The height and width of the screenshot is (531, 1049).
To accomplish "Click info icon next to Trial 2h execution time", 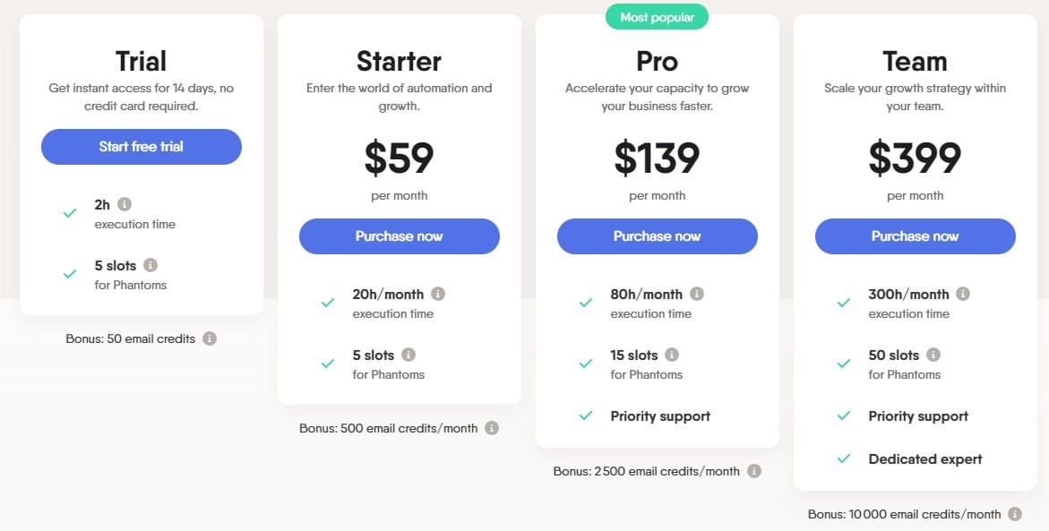I will pyautogui.click(x=125, y=204).
